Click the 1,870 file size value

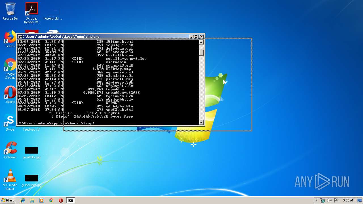[98, 69]
